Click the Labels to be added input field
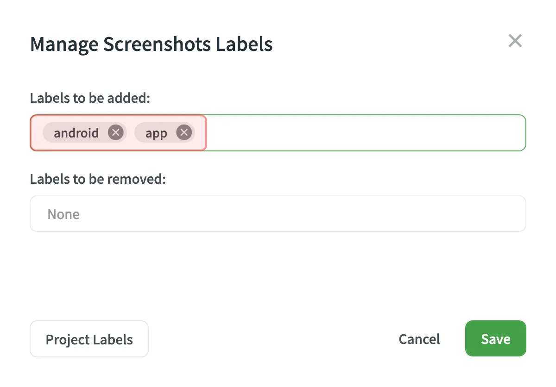The width and height of the screenshot is (556, 387). point(324,132)
